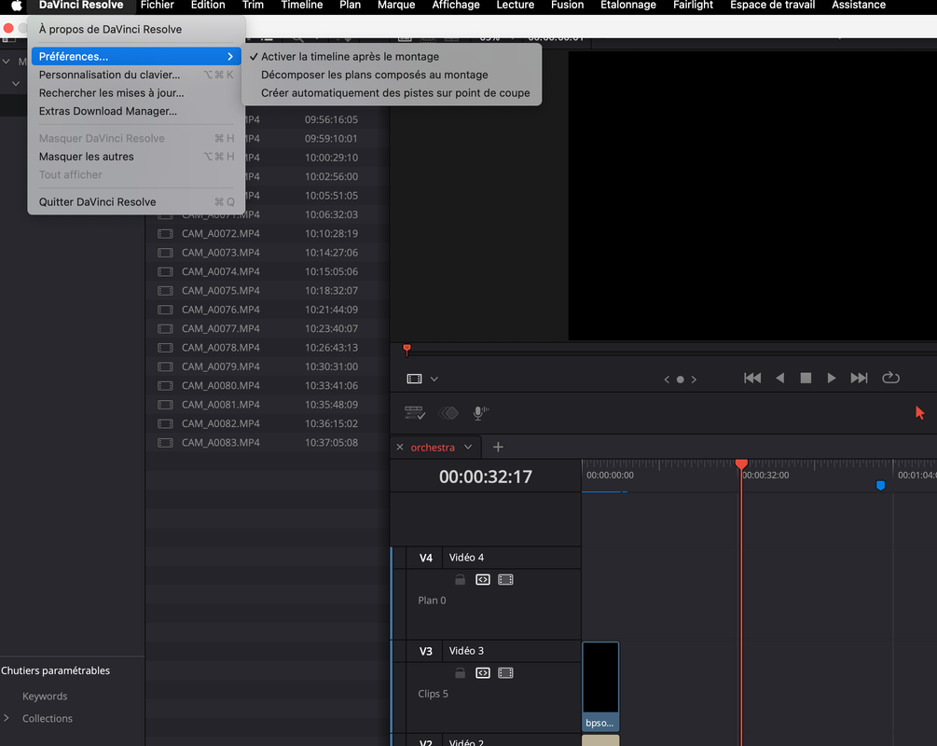937x746 pixels.
Task: Toggle Décomposer les plans composés au montage
Action: coord(392,75)
